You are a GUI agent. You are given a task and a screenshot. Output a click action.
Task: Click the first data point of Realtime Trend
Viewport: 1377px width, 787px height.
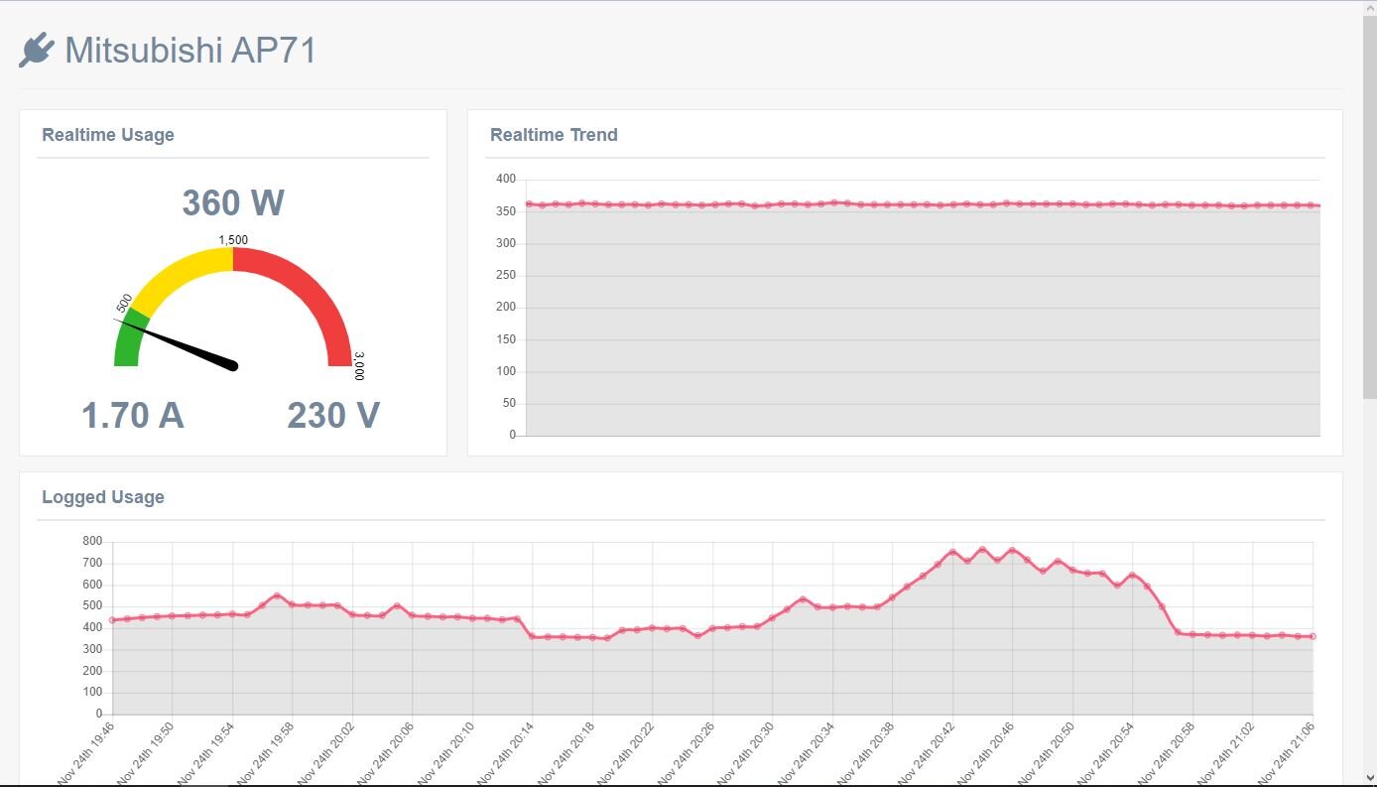[529, 204]
